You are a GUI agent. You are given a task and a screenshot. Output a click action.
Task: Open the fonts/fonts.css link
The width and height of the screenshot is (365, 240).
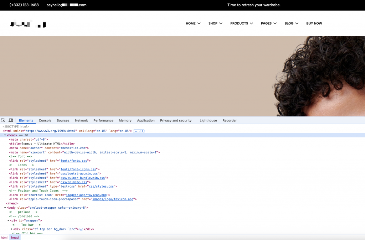click(74, 161)
